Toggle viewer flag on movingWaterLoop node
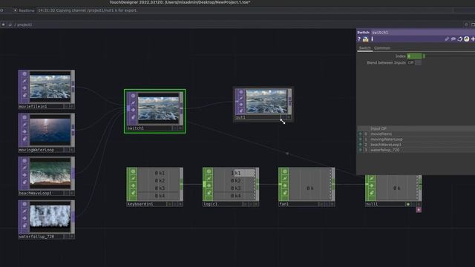The height and width of the screenshot is (267, 475). 24,117
